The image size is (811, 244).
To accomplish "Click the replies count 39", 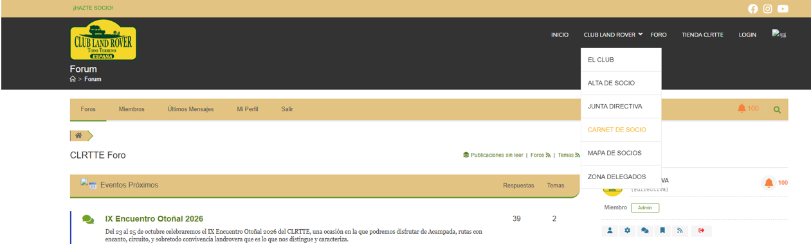I will tap(516, 219).
